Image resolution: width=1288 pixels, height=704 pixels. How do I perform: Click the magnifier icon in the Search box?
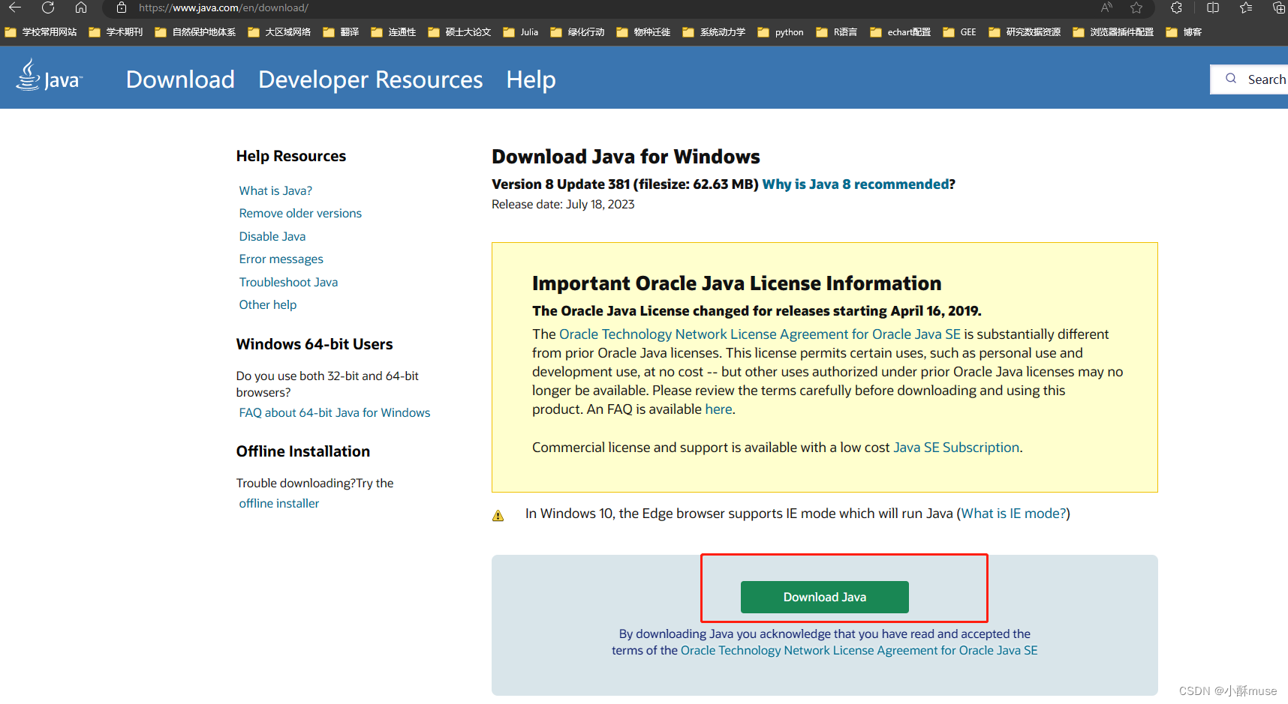pyautogui.click(x=1231, y=79)
